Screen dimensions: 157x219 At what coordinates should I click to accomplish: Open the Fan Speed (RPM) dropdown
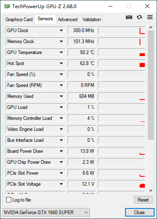62,85
